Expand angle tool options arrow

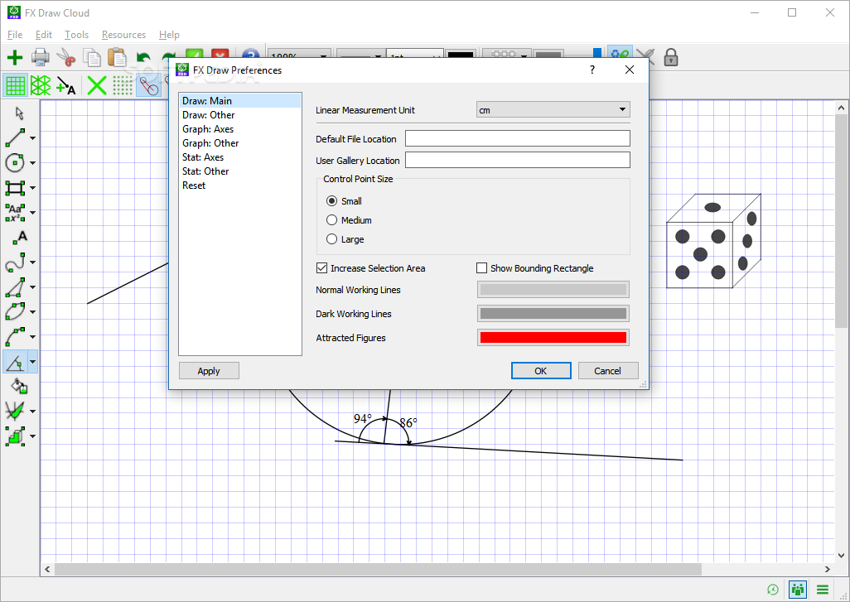pos(32,362)
